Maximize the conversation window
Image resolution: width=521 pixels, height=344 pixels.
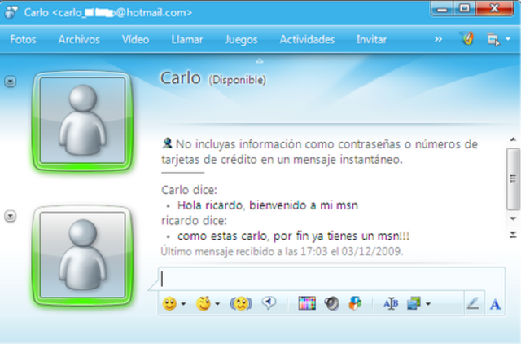pyautogui.click(x=464, y=9)
